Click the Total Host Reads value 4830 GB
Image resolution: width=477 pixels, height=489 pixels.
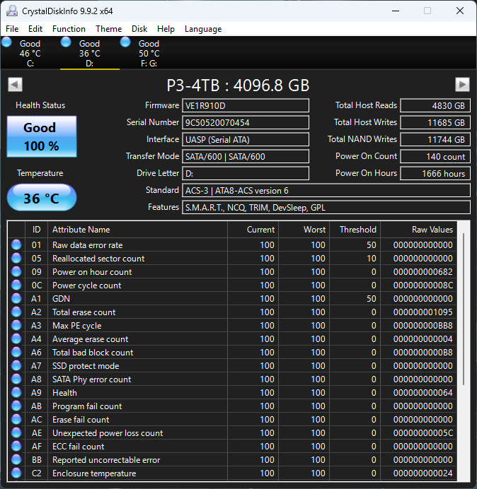tap(435, 105)
